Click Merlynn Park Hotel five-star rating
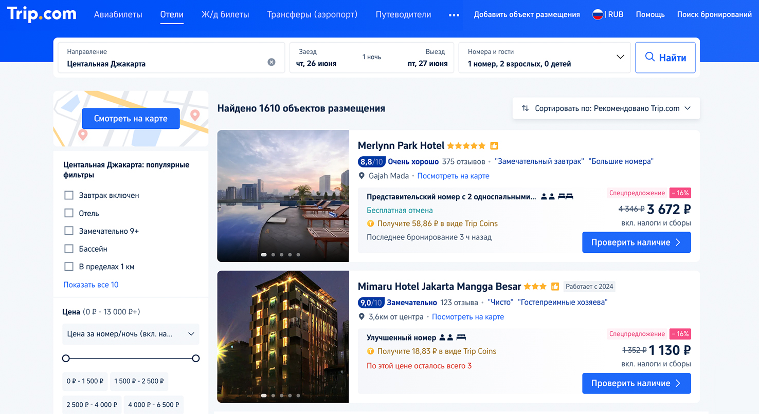This screenshot has height=414, width=759. [x=466, y=146]
